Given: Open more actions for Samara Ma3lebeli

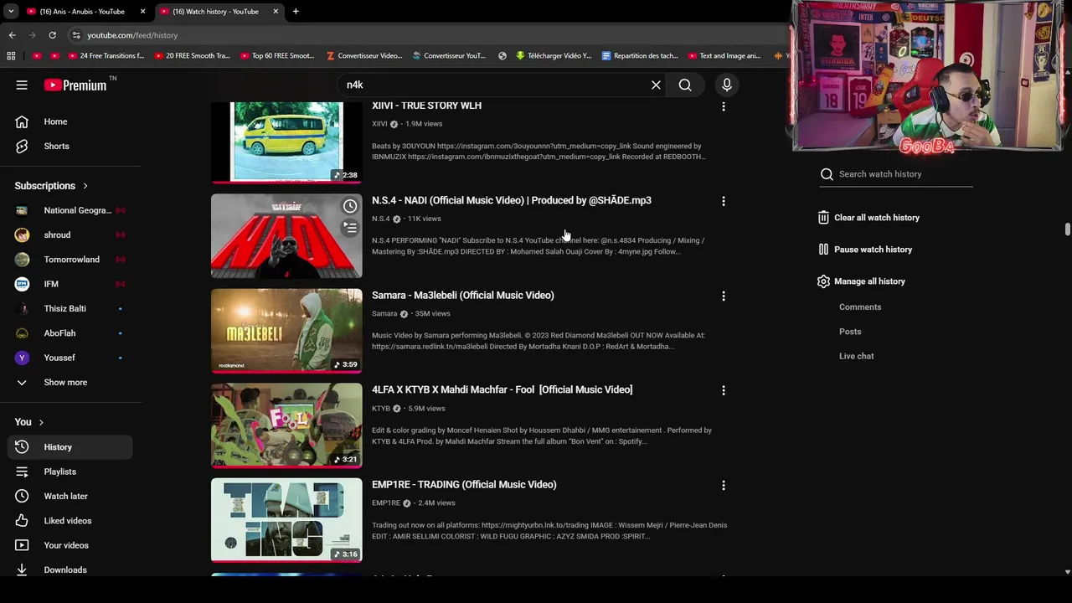Looking at the screenshot, I should 724,296.
